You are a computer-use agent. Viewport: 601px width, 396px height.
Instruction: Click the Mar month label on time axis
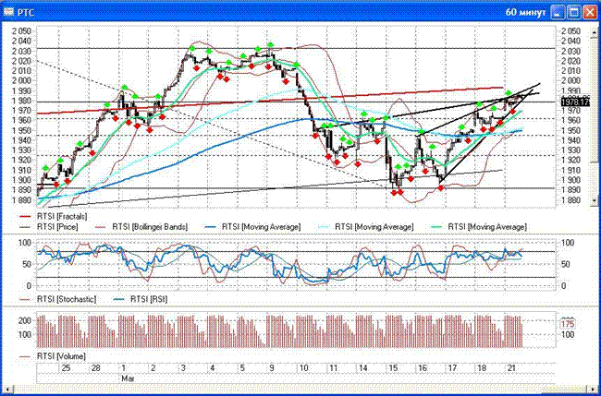pos(127,378)
